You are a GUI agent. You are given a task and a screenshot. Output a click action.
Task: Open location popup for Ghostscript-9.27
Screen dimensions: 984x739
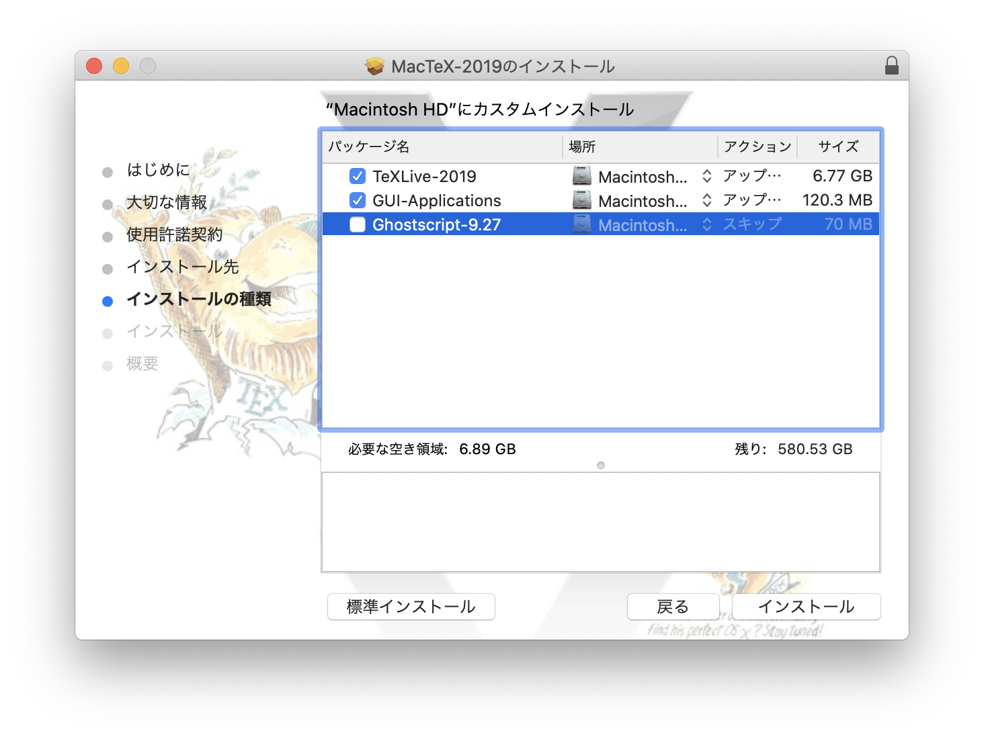tap(707, 224)
